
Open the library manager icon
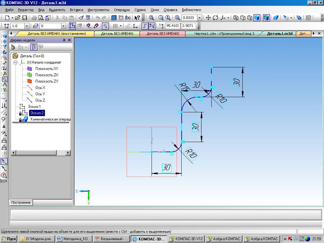pos(114,18)
